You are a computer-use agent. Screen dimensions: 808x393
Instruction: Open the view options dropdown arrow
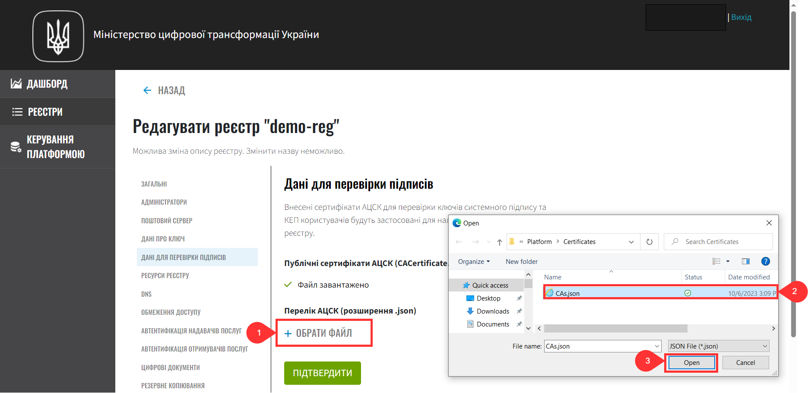tap(728, 261)
